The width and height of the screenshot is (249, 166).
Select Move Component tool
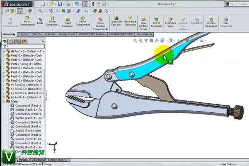82,21
